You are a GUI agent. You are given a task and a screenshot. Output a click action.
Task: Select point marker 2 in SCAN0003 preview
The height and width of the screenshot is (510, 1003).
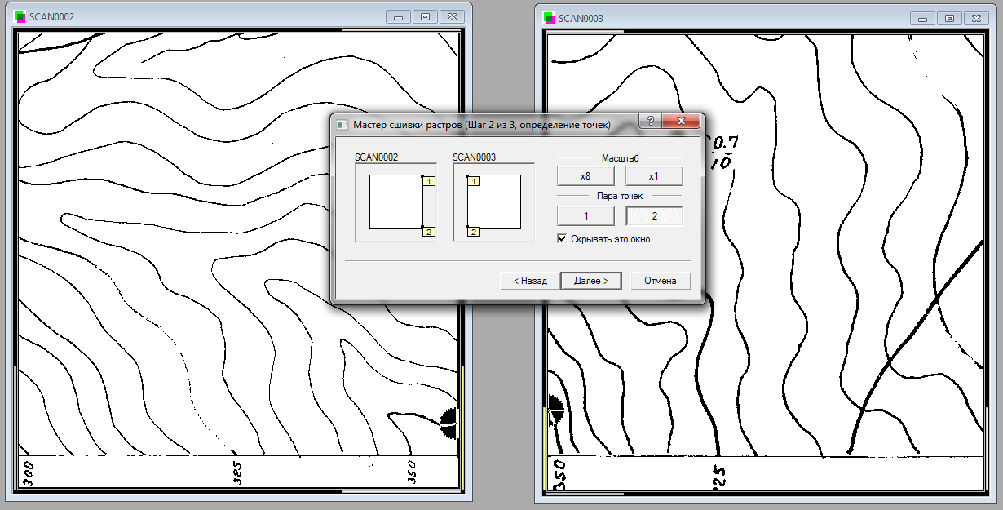[x=474, y=232]
